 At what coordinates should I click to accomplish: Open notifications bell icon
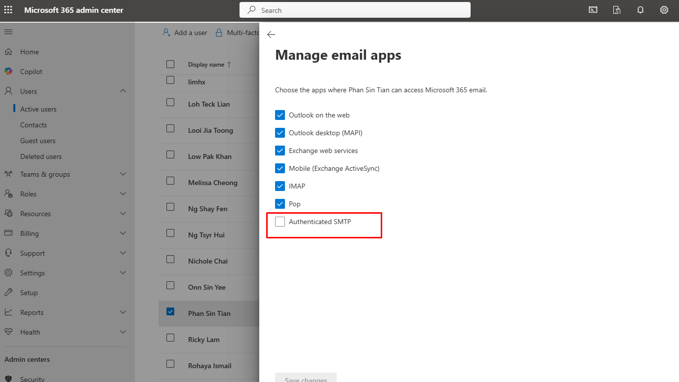[640, 10]
